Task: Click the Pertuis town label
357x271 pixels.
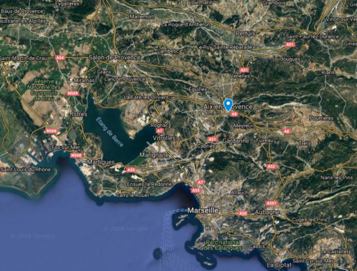Action: pyautogui.click(x=246, y=34)
